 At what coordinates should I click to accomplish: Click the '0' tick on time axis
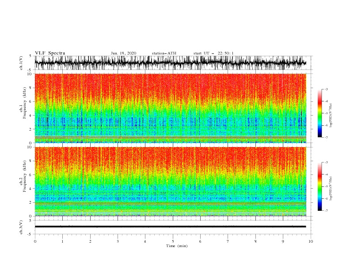35,241
